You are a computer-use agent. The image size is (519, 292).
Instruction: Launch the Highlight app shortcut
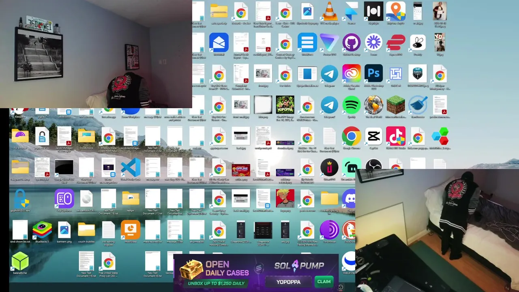coord(373,11)
